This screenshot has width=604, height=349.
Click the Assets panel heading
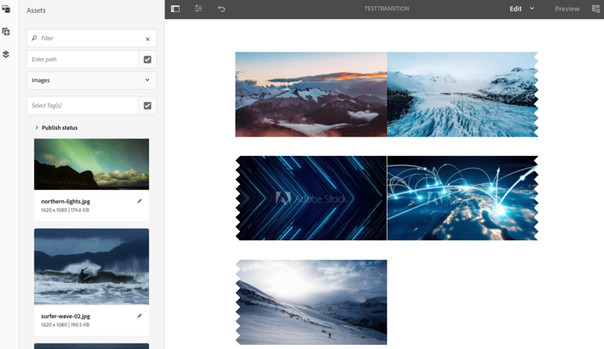pyautogui.click(x=35, y=10)
